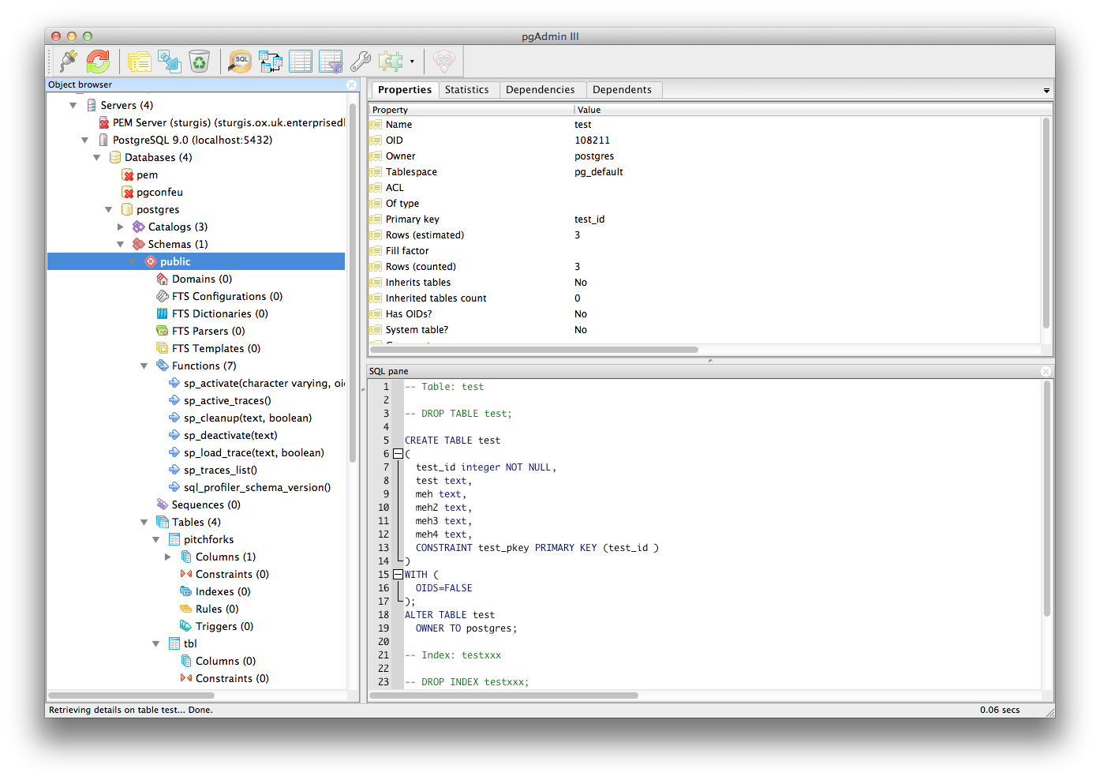Select function sql_profiler_schema_version()
This screenshot has width=1100, height=780.
click(257, 487)
